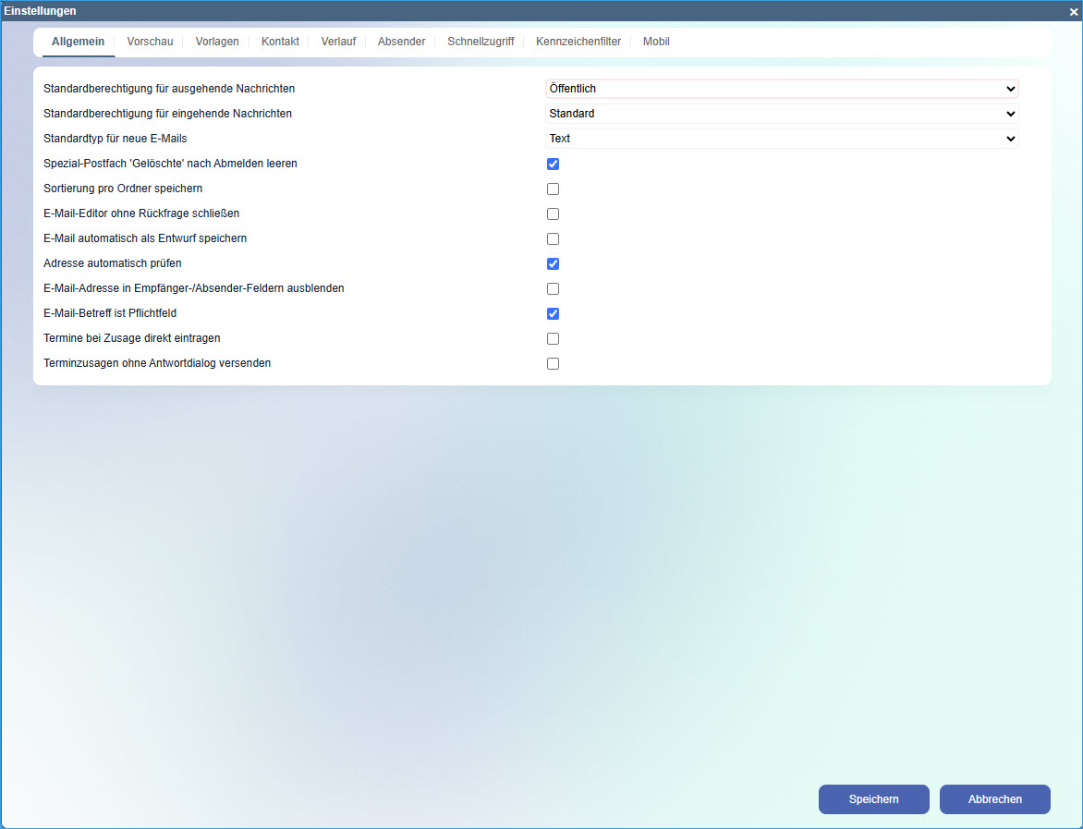
Task: Click the Einstellungen title text
Action: click(40, 11)
